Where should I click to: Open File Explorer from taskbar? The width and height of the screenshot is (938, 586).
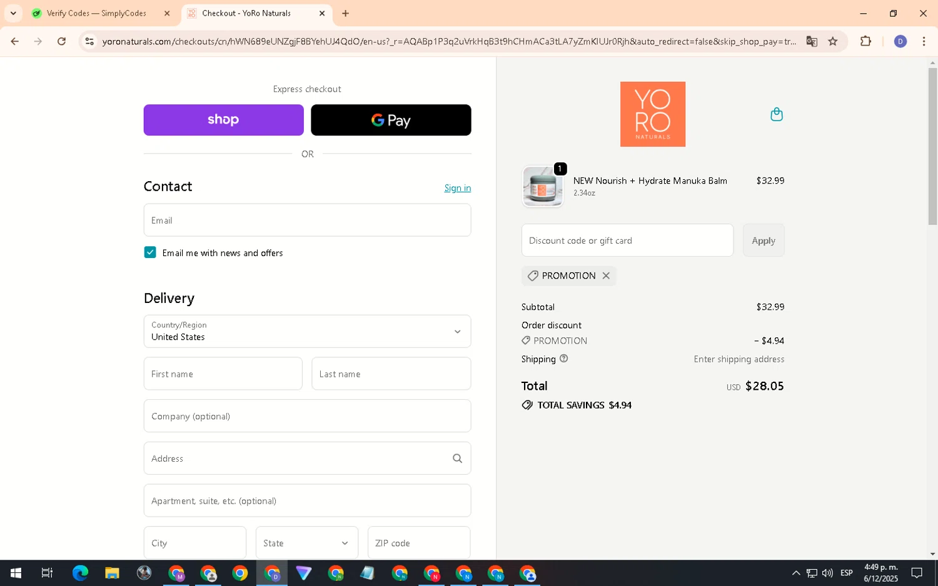[112, 573]
